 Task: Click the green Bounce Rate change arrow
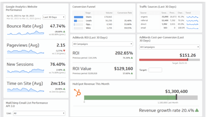tap(64, 31)
